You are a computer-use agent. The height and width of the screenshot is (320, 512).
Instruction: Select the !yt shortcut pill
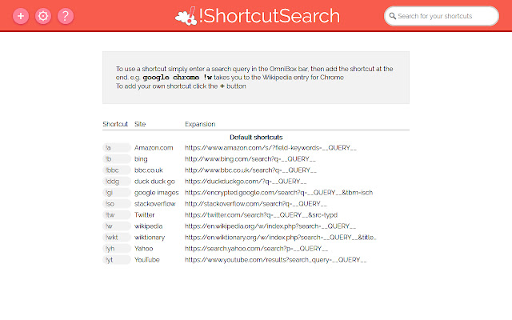point(117,260)
